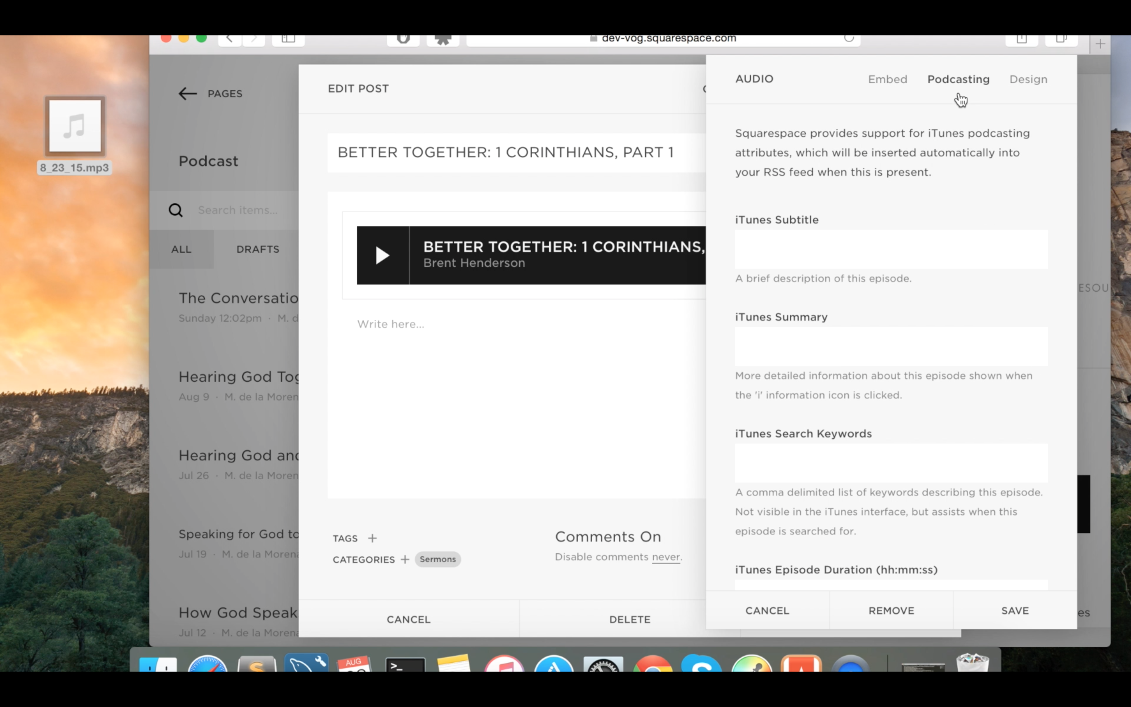The image size is (1131, 707).
Task: Open 8_23_15.mp3 file icon on desktop
Action: pos(75,126)
